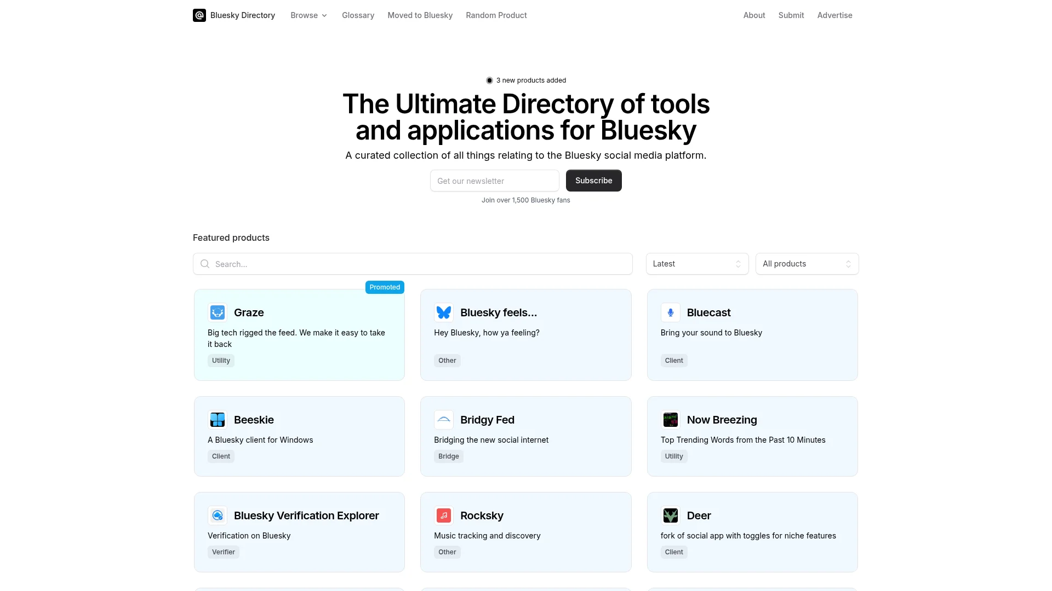Click the Client tag on Beeskie
This screenshot has width=1052, height=591.
click(x=221, y=456)
